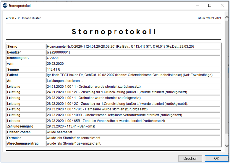Select '24.01.2020 1,00 * 2C - Zuschlag' entry
230x163 pixels.
(x=117, y=92)
